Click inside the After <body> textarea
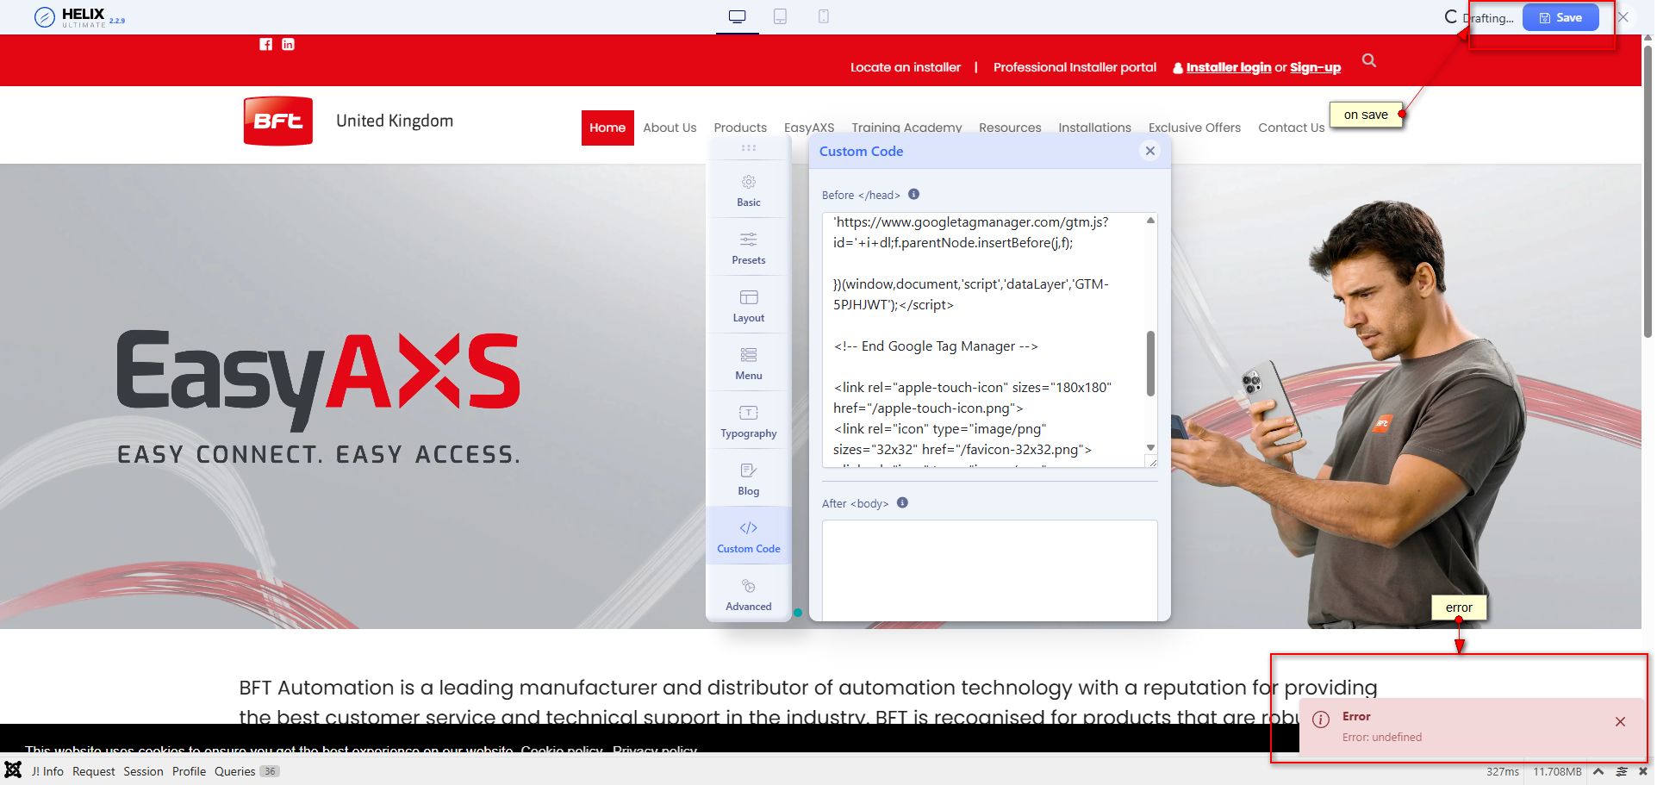The height and width of the screenshot is (785, 1657). 989,570
